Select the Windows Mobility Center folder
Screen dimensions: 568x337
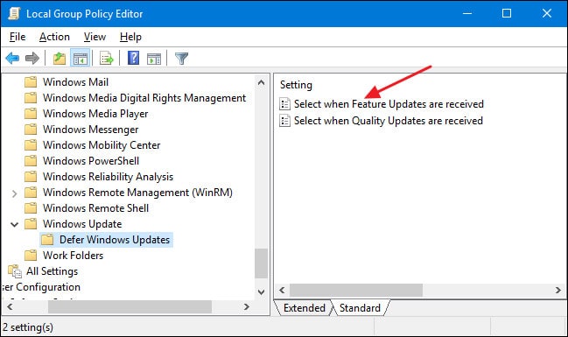pos(102,145)
